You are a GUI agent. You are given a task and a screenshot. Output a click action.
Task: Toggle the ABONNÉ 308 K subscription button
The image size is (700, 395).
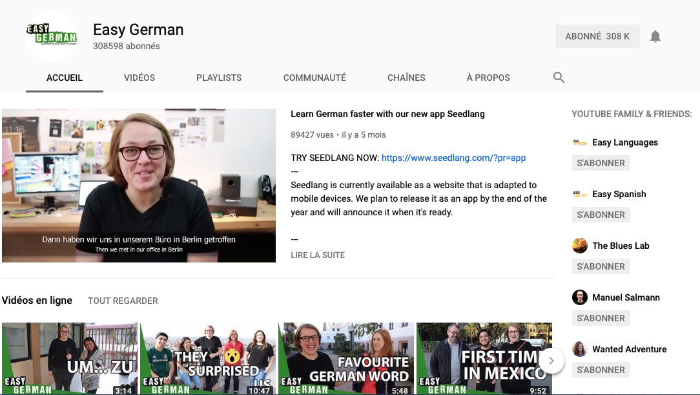(597, 37)
